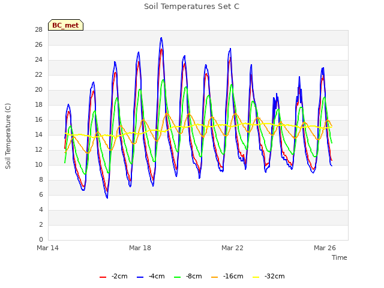Viewport: 384px width, 288px height.
Task: Click the red -2cm legend color marker
Action: pyautogui.click(x=103, y=277)
